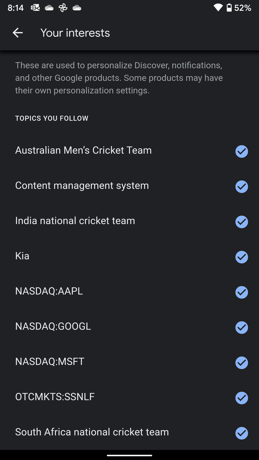Tap the Your interests page title

[x=75, y=33]
